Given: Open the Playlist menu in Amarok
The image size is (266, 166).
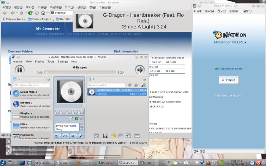Looking at the screenshot, I should click(x=40, y=62).
